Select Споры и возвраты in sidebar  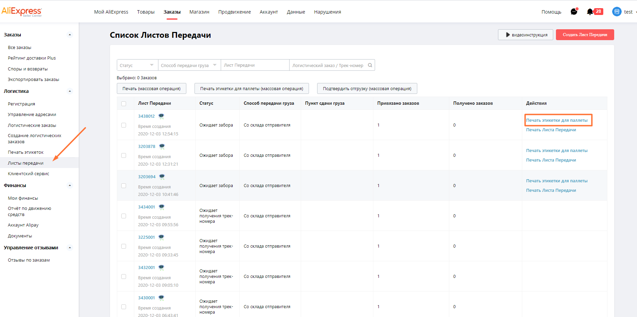(28, 69)
